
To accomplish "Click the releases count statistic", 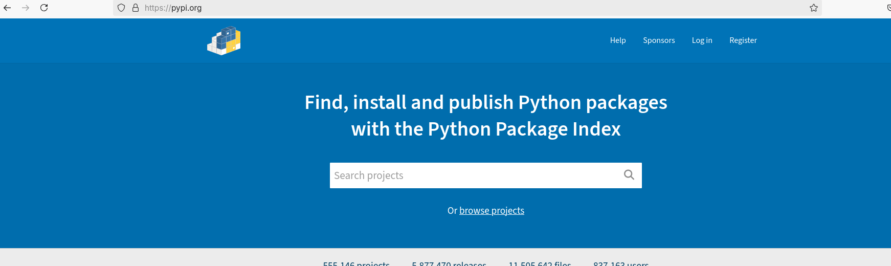I will [x=449, y=263].
